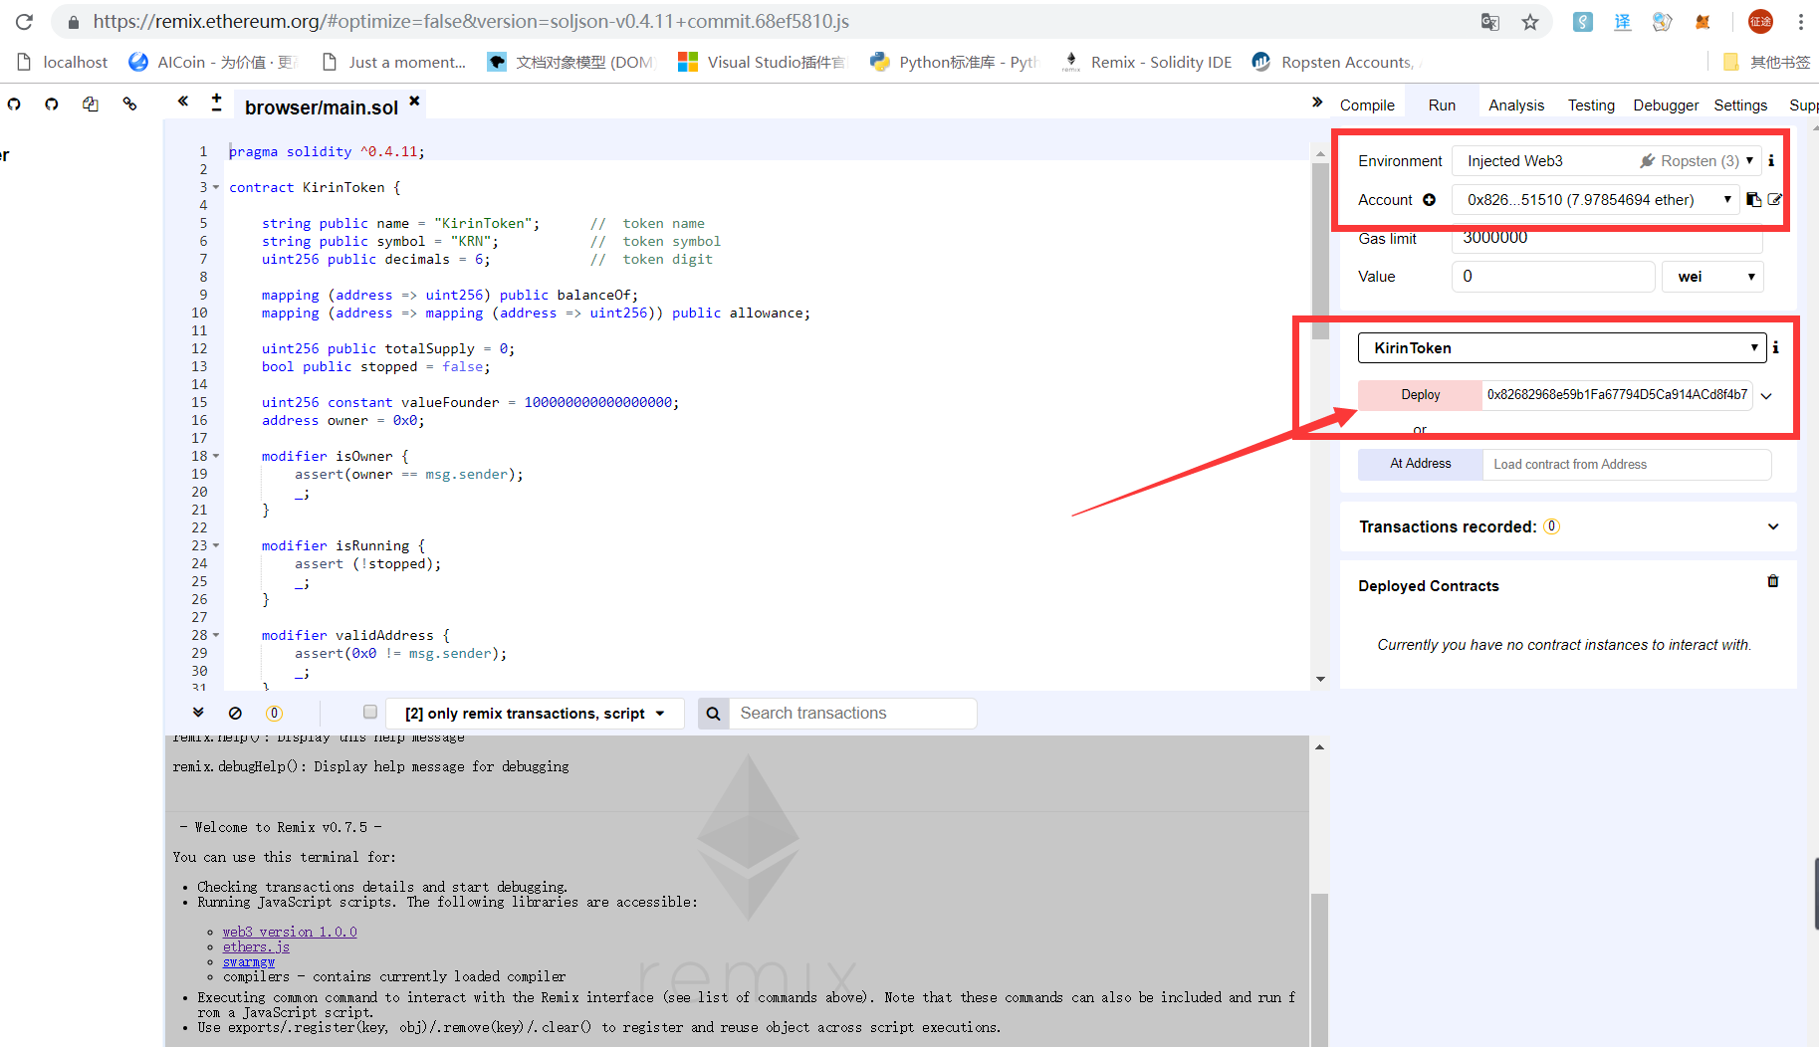The image size is (1819, 1047).
Task: Reload the page with the browser refresh icon
Action: click(x=24, y=21)
